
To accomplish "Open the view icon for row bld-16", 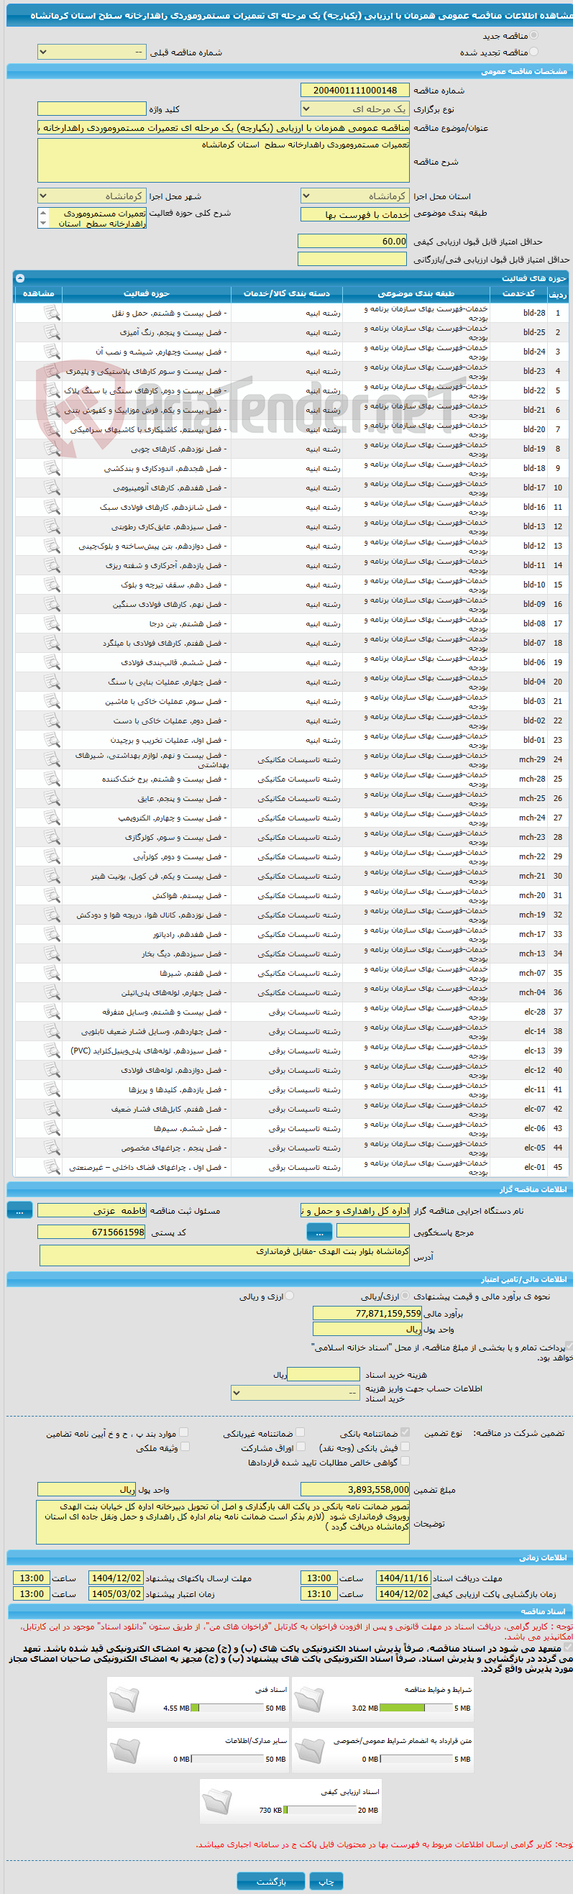I will coord(52,507).
